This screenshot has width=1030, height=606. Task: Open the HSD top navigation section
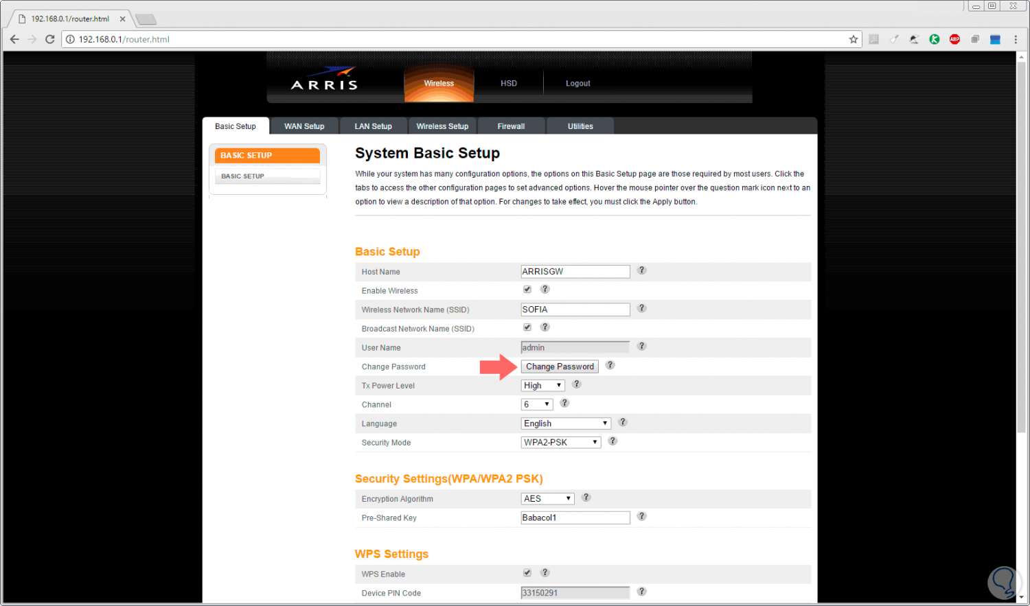[509, 83]
